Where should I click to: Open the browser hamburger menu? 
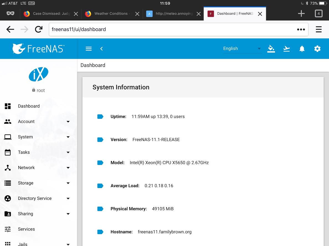[x=318, y=29]
